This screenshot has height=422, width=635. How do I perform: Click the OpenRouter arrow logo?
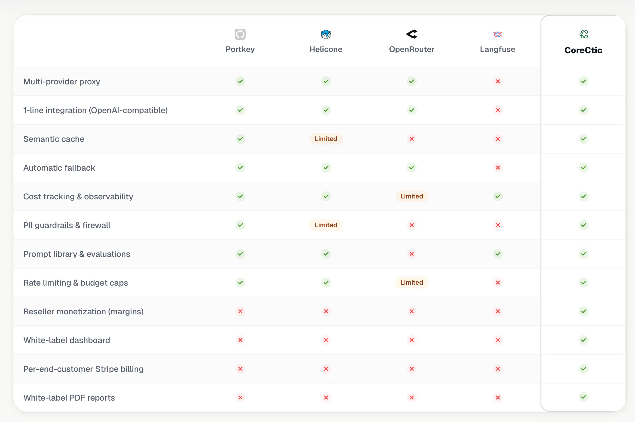click(x=412, y=34)
